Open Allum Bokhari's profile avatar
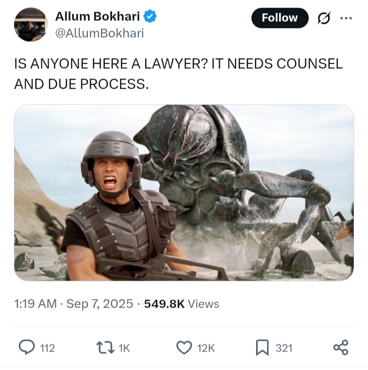 31,24
